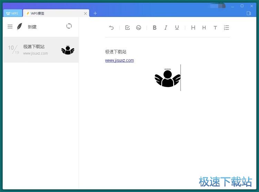Switch to the WPS home tab
The image size is (259, 192).
(x=12, y=13)
